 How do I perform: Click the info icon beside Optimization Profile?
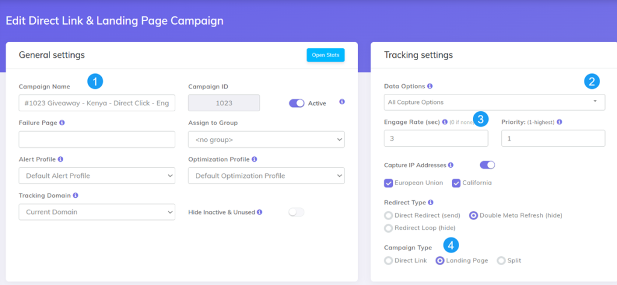pyautogui.click(x=254, y=159)
